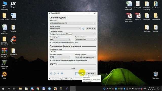The width and height of the screenshot is (162, 91).
Task: Open the mpdf (2) PDF file
Action: (x=138, y=16)
